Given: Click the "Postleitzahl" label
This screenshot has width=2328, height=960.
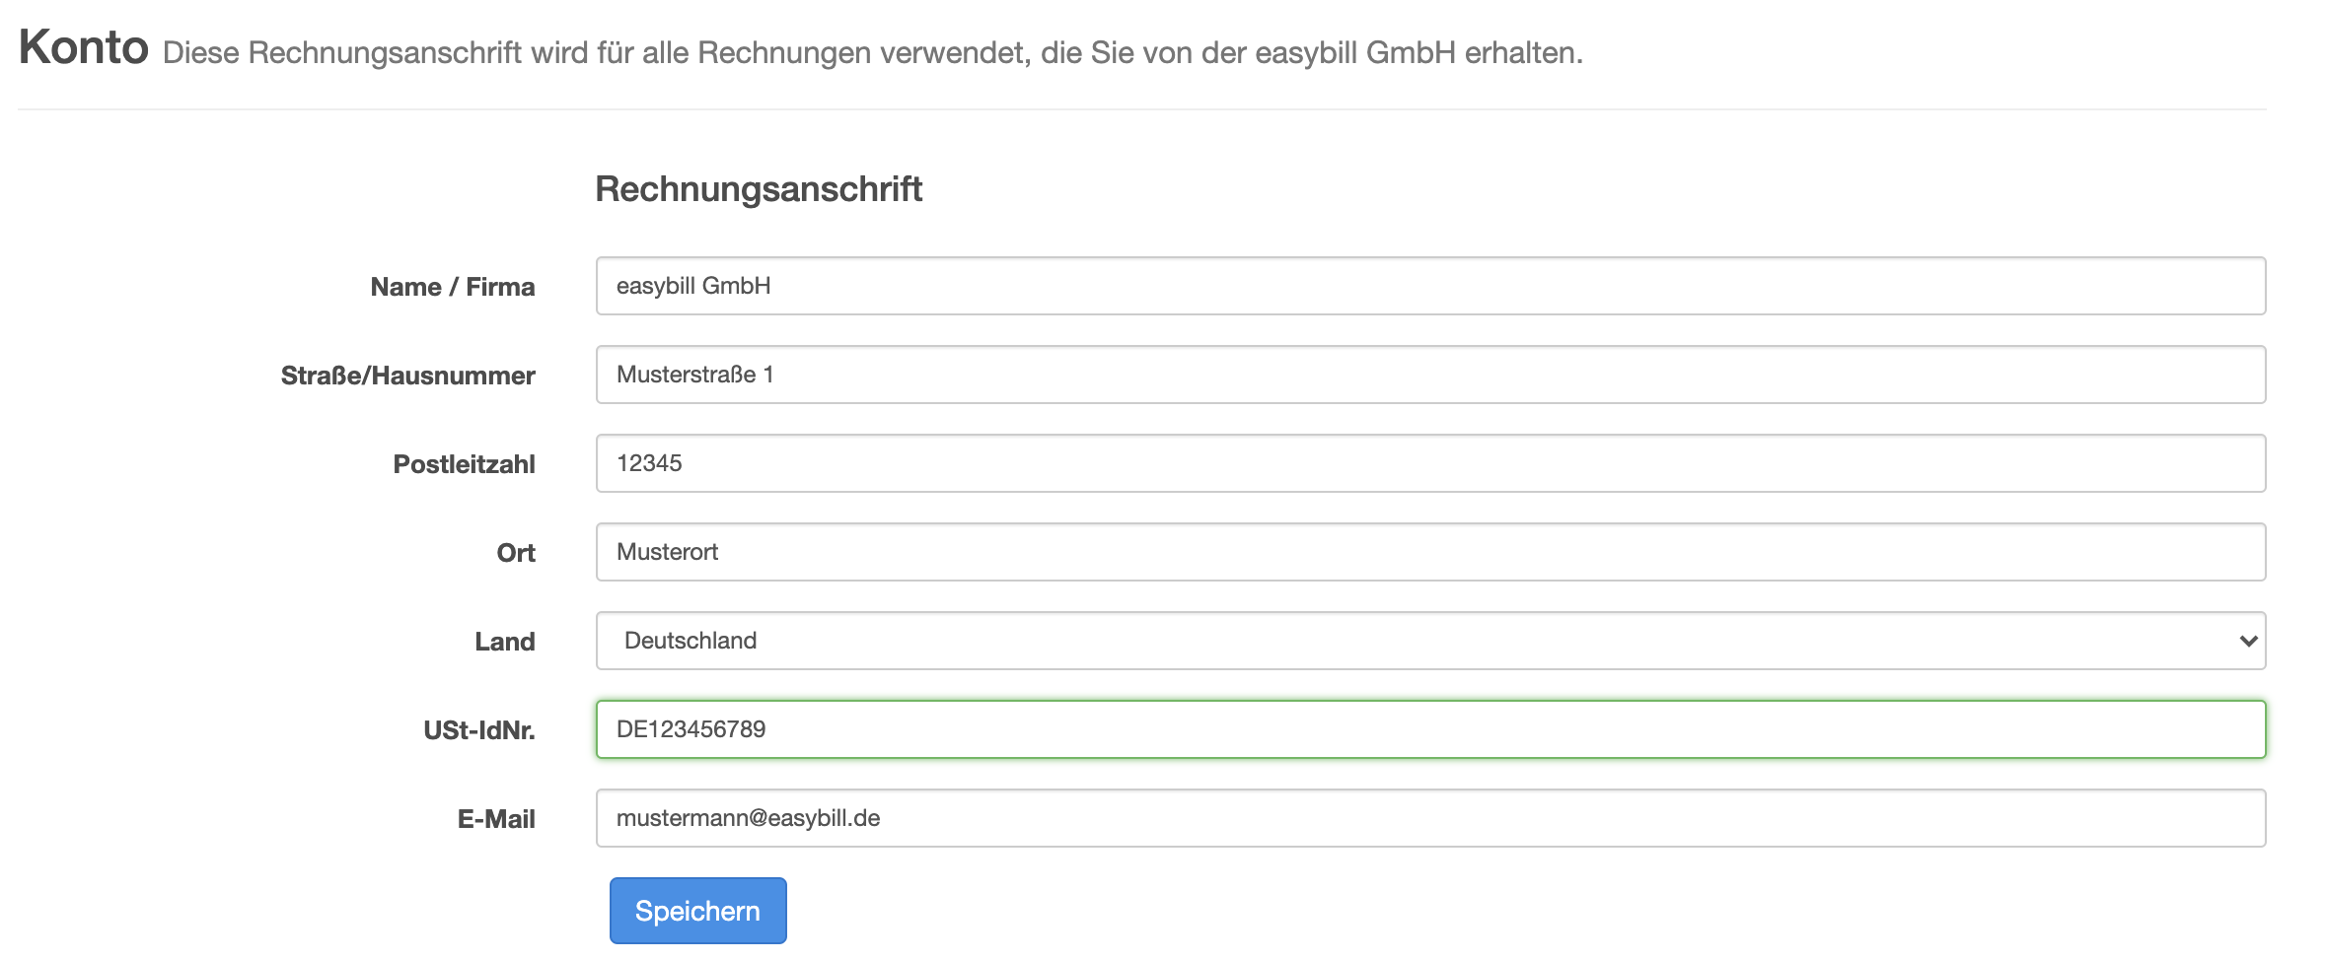Looking at the screenshot, I should click(x=464, y=464).
